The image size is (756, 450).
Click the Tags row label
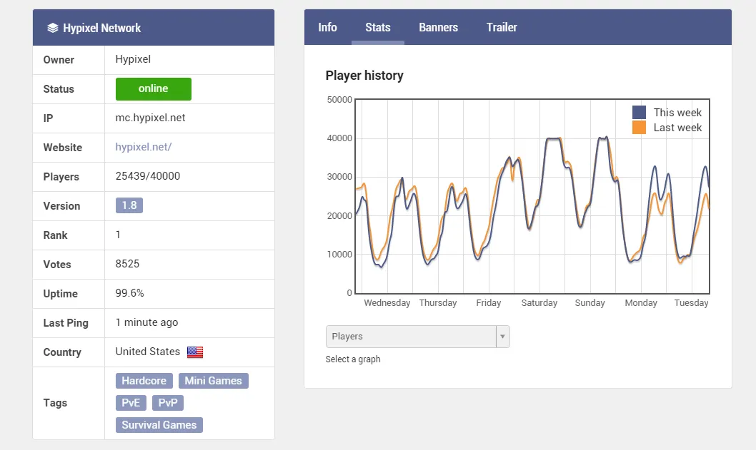55,403
